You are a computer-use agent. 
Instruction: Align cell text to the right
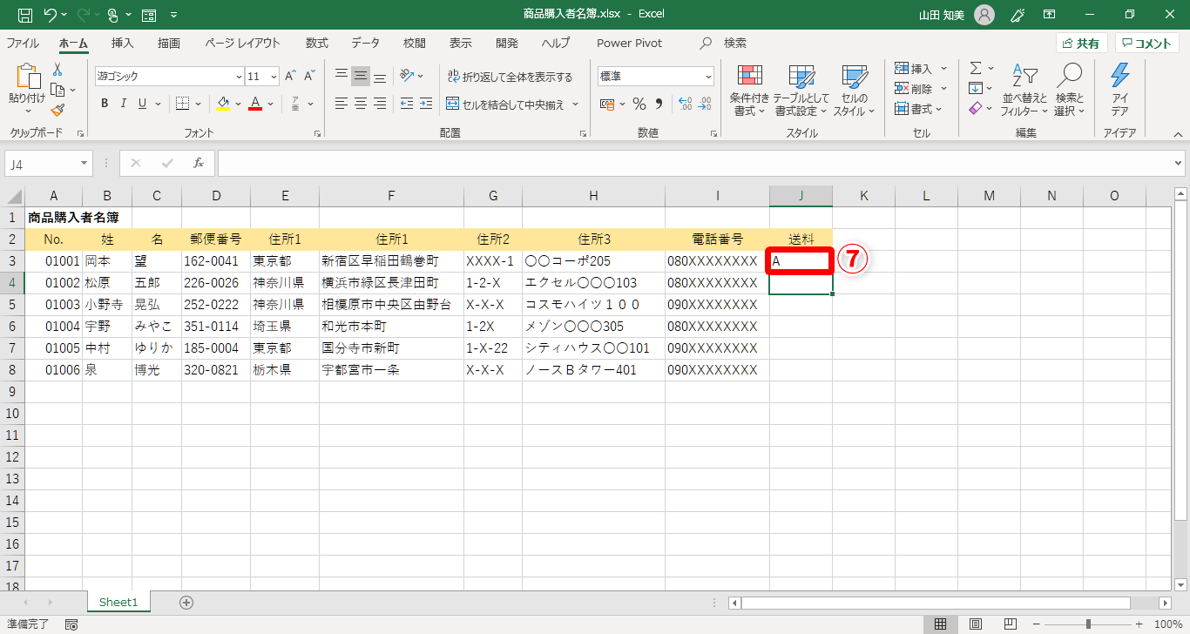380,104
